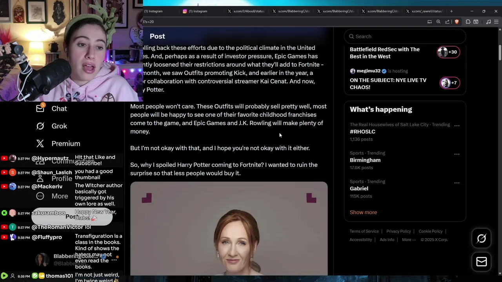Viewport: 502px width, 282px height.
Task: Click the cast screen icon in address bar
Action: click(429, 22)
